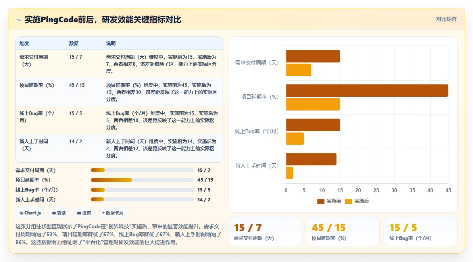Click chart axis label 需求交付周期 (天)

point(257,63)
